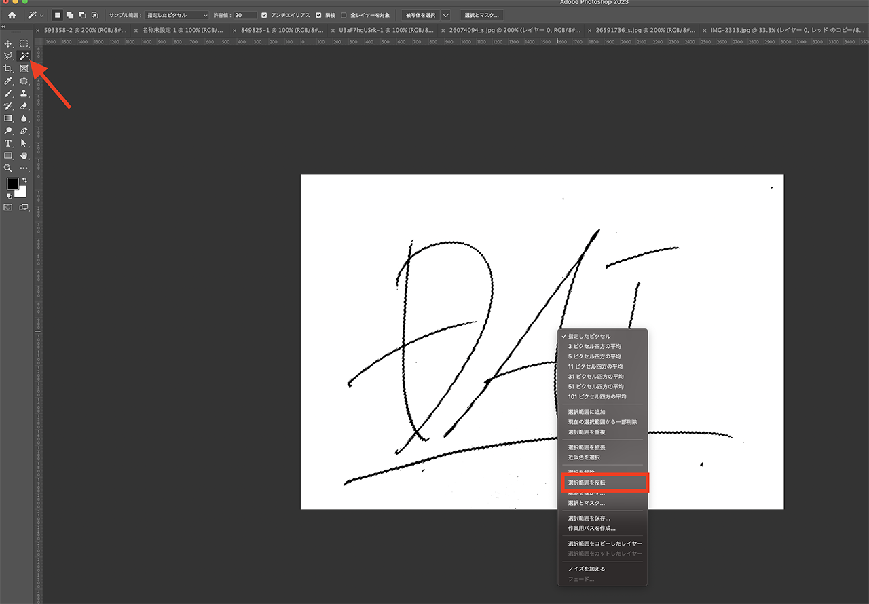
Task: Open the サンプル範囲 dropdown
Action: (177, 15)
